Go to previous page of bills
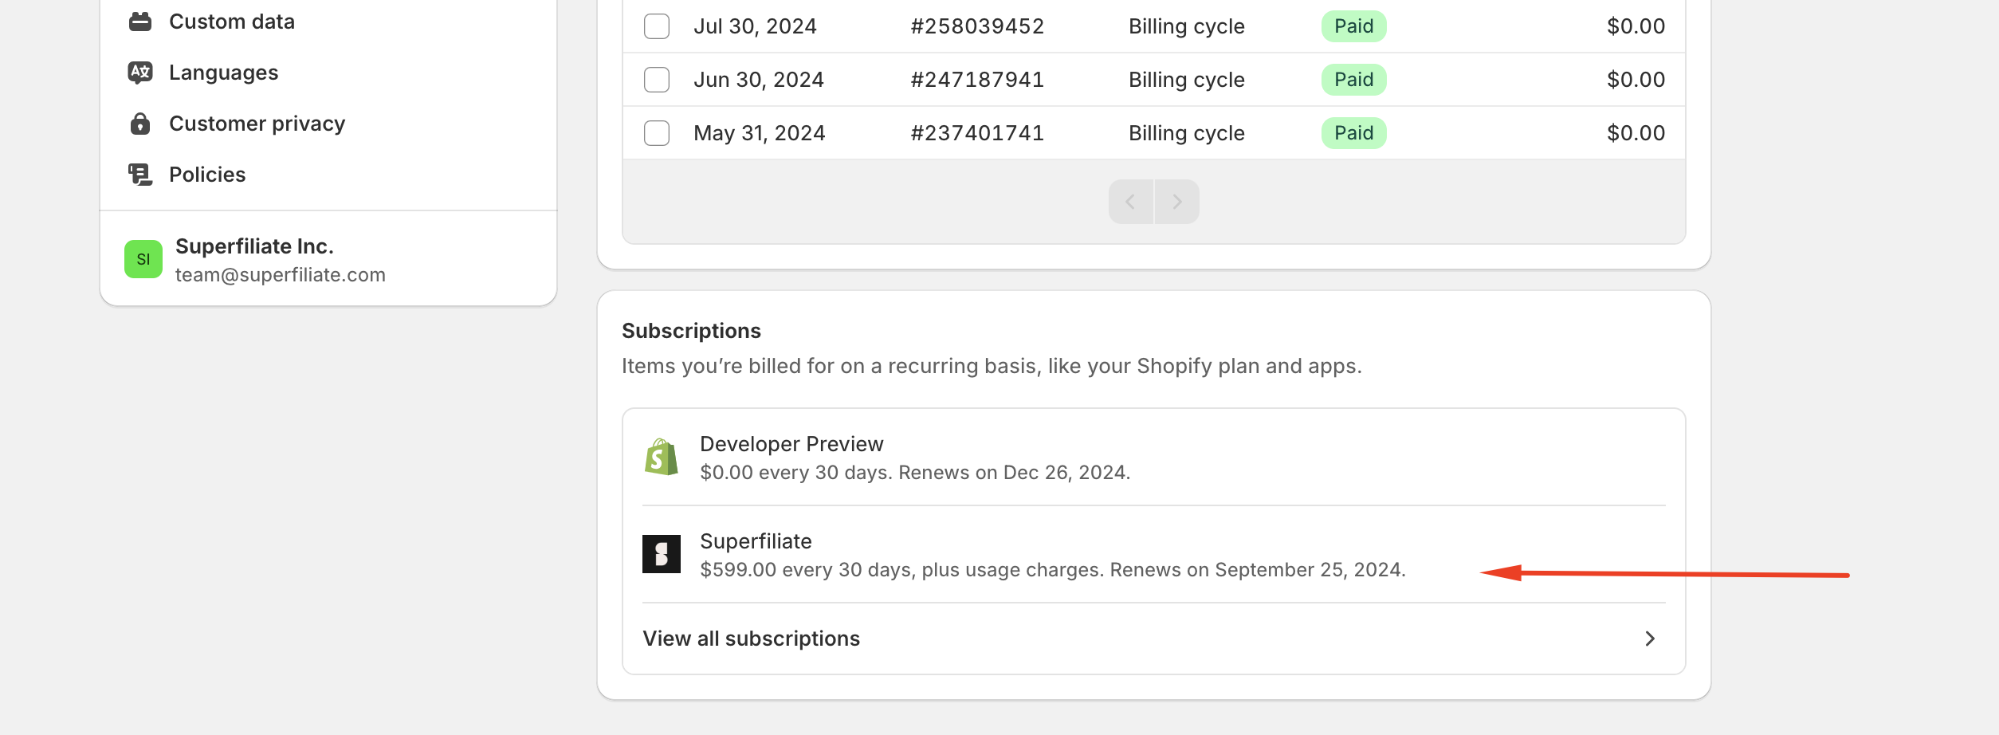 click(x=1131, y=202)
